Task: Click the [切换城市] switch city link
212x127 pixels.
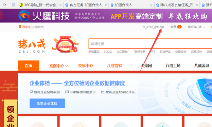Action: tap(38, 27)
